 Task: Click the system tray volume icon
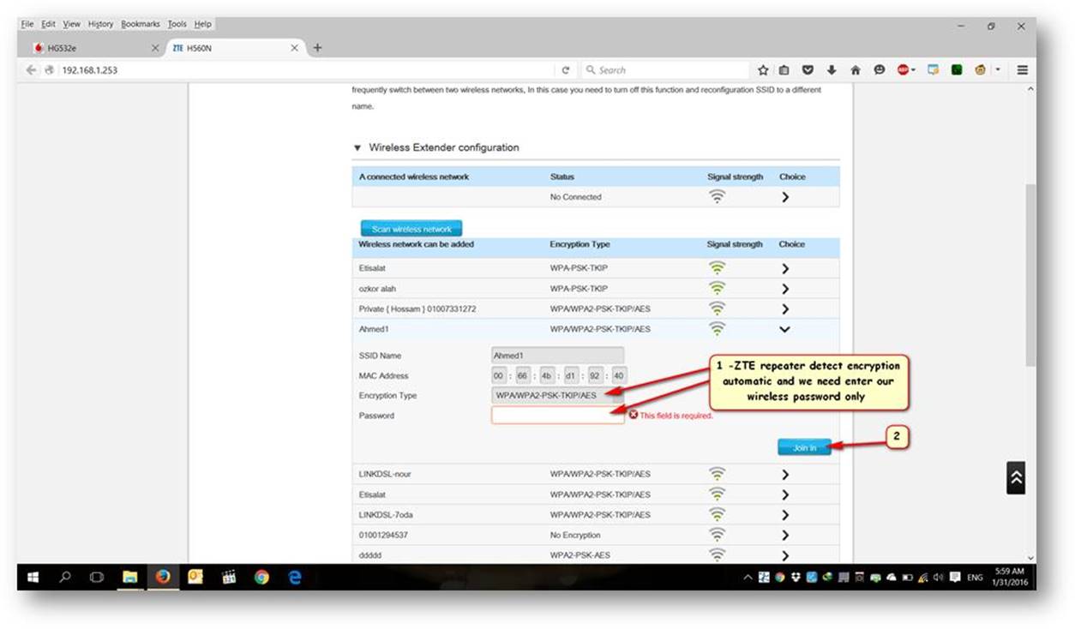point(940,578)
